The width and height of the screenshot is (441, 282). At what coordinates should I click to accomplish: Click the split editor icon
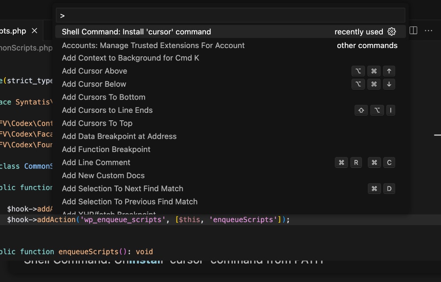click(x=414, y=30)
